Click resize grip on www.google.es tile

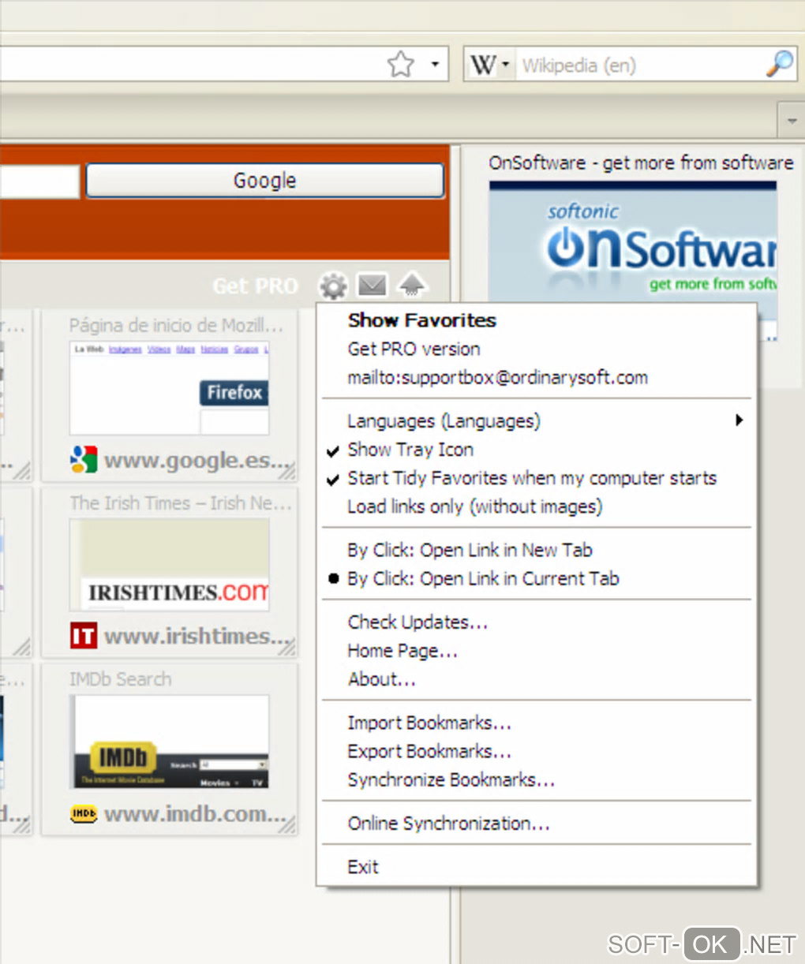[288, 472]
